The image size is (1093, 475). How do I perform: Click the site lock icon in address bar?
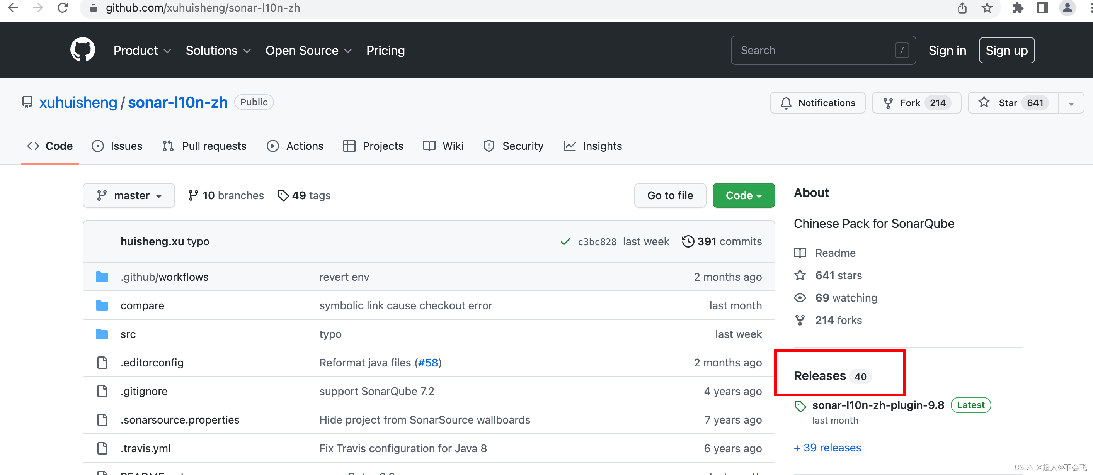(94, 8)
